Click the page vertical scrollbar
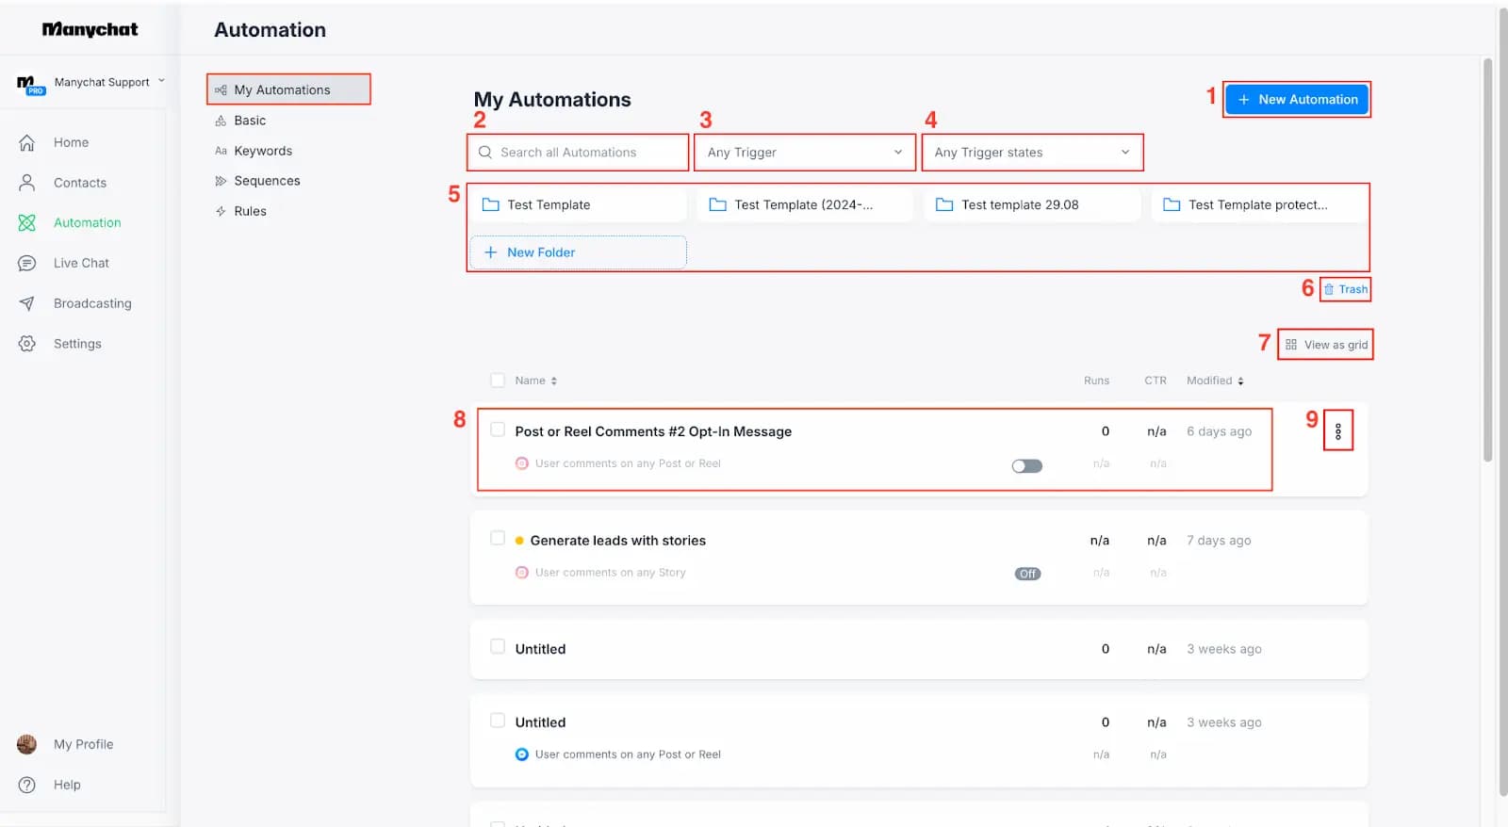Screen dimensions: 1508x827 [x=1488, y=259]
